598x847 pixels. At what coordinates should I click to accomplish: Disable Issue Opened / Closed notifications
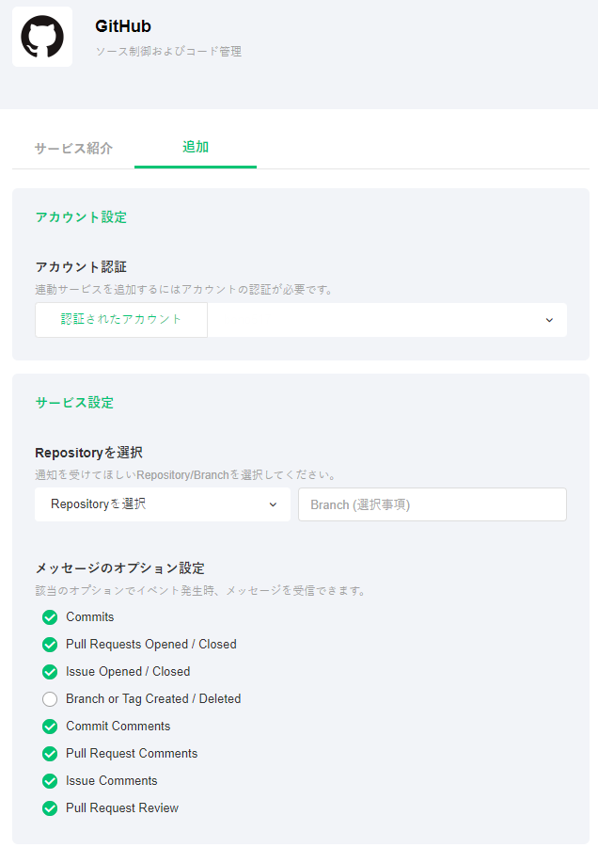50,672
